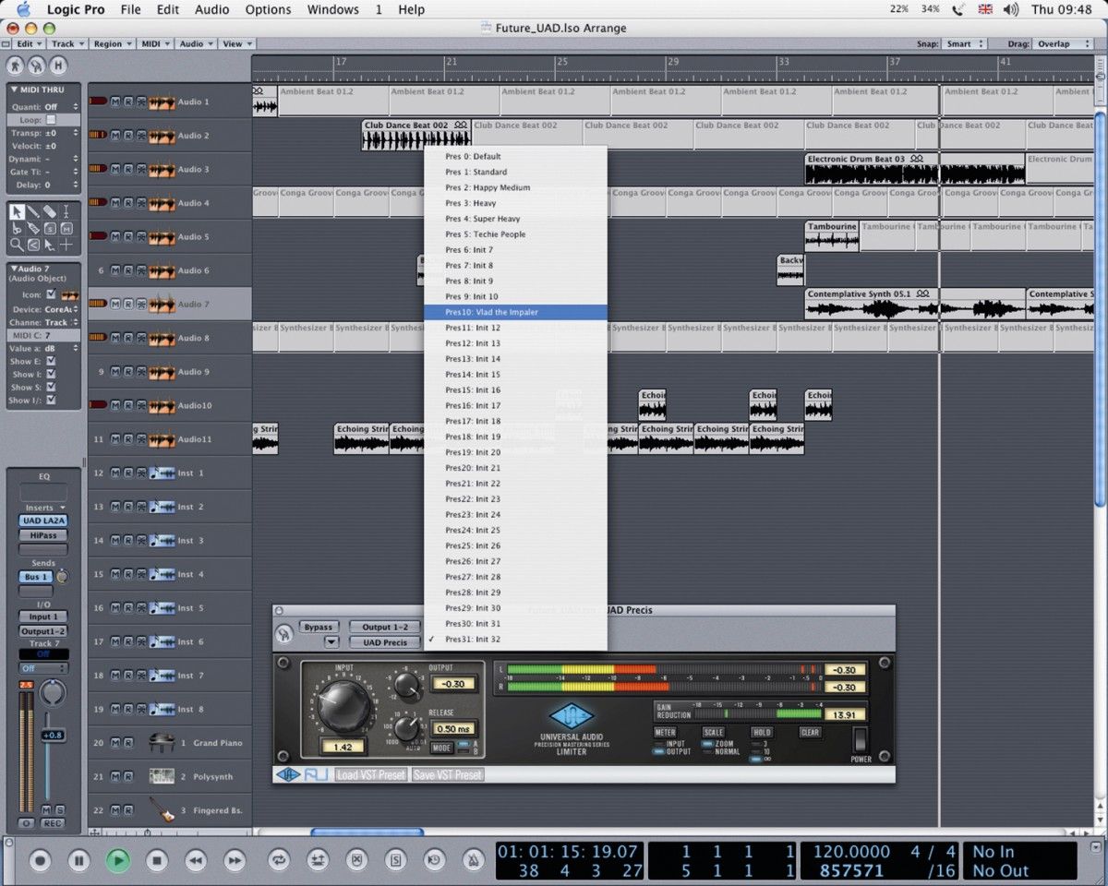Collapse the Audio 7 object parameters triangle

click(x=14, y=268)
